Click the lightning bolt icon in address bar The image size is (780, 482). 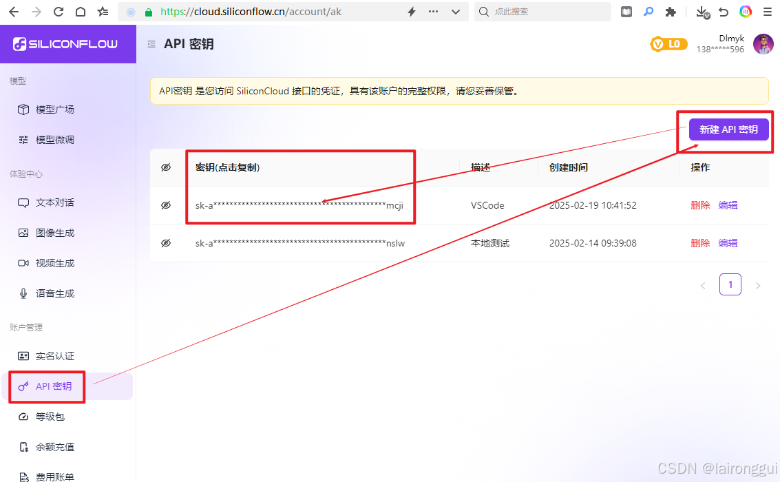(x=412, y=12)
